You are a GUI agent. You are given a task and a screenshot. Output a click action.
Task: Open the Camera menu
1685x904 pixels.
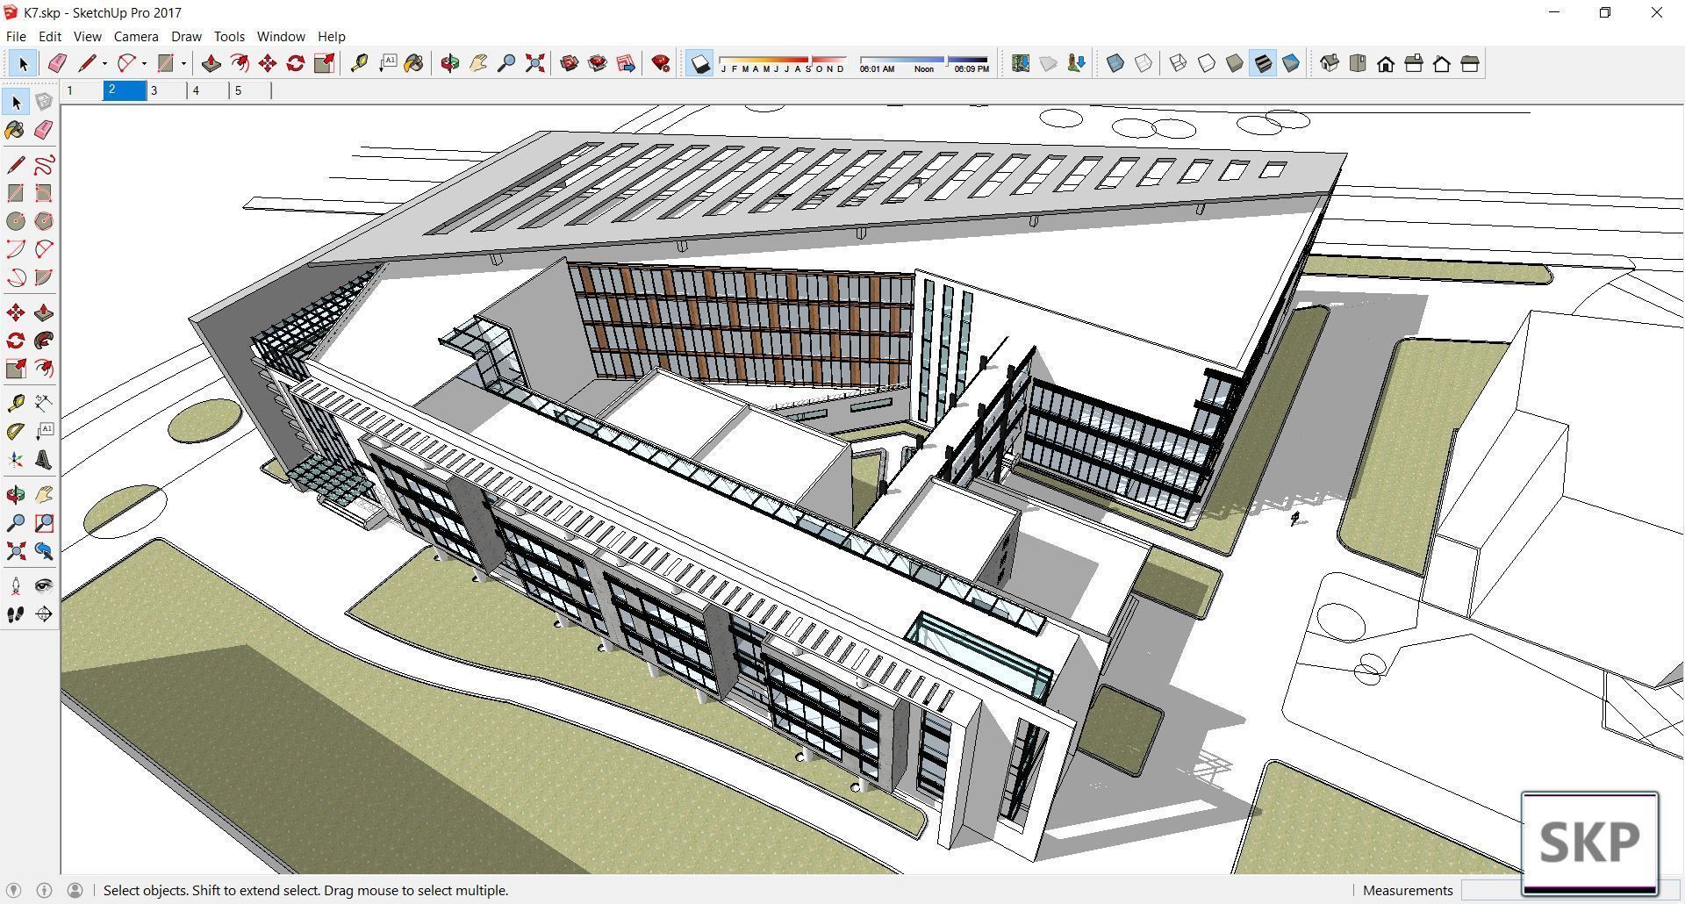coord(135,36)
